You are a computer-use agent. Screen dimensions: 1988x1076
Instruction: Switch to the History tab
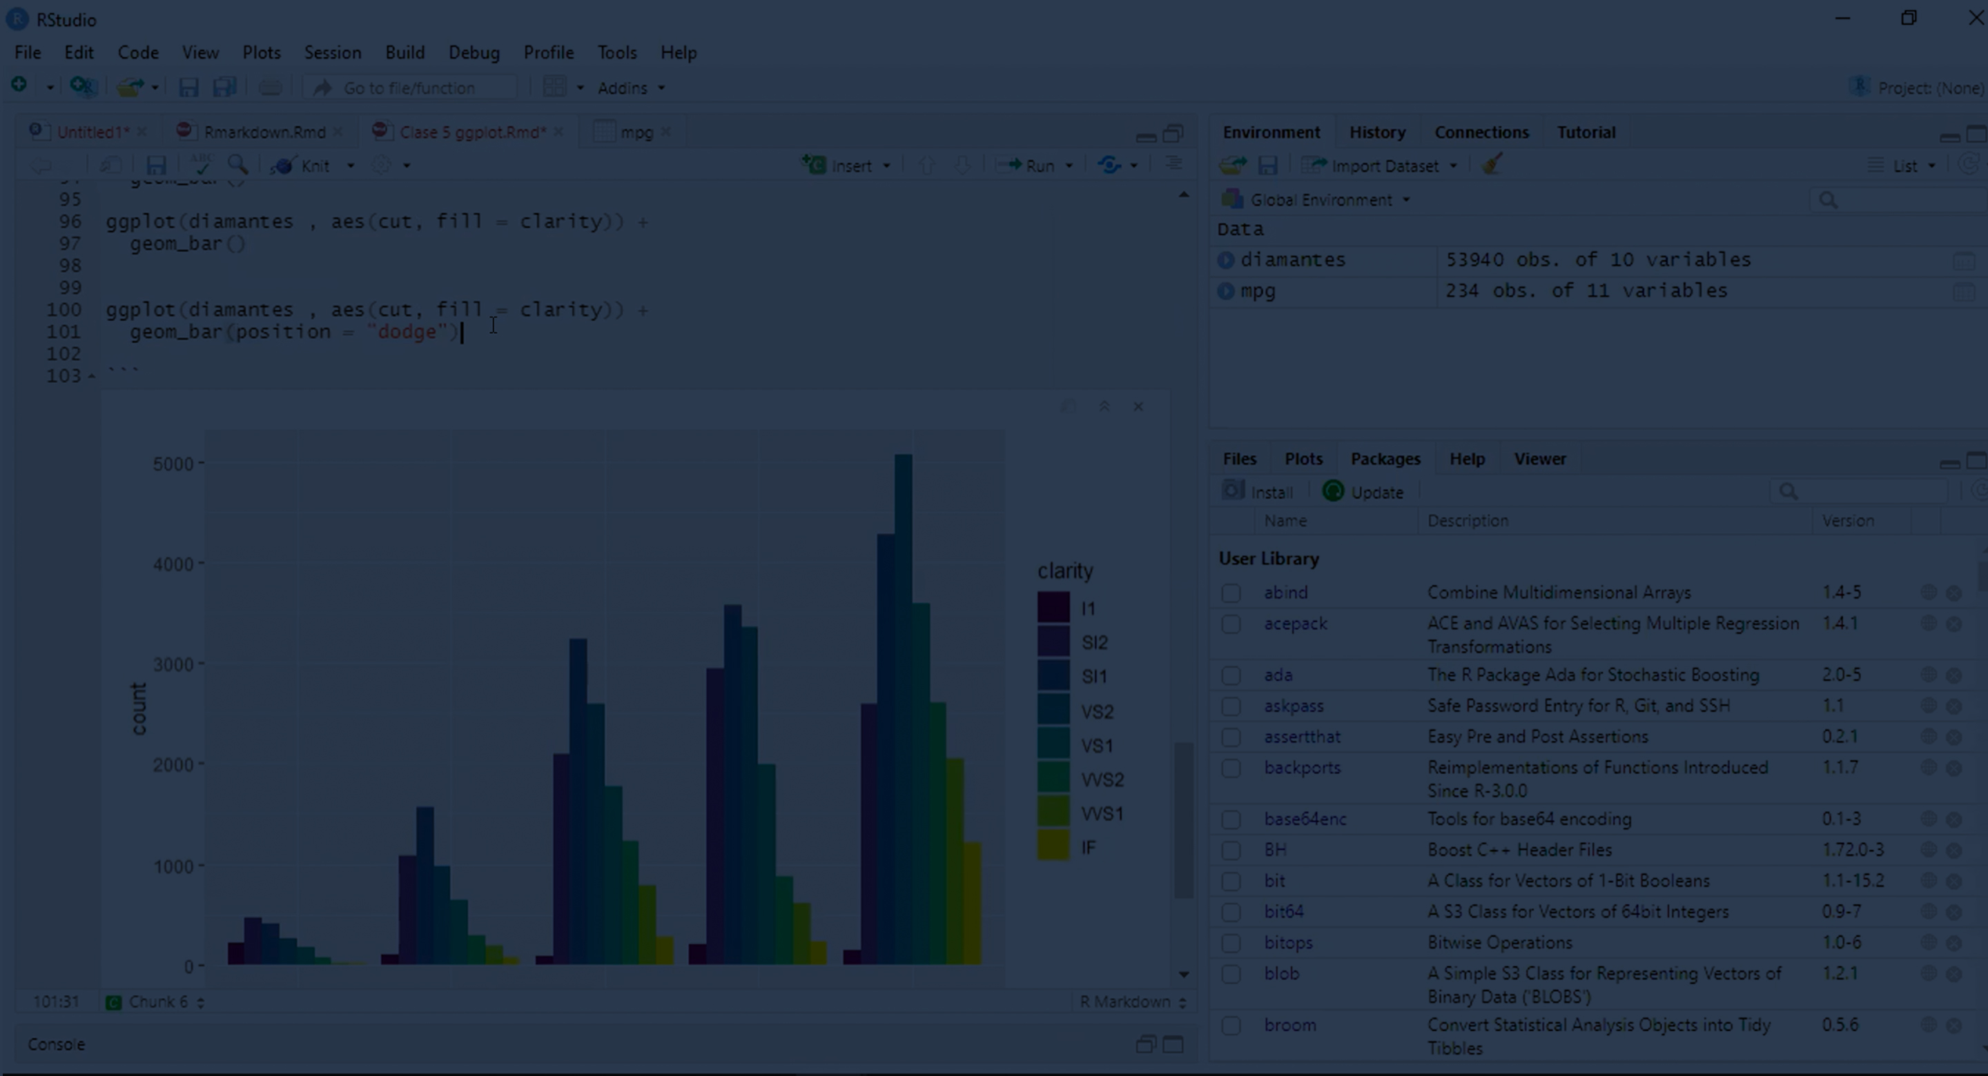1377,132
